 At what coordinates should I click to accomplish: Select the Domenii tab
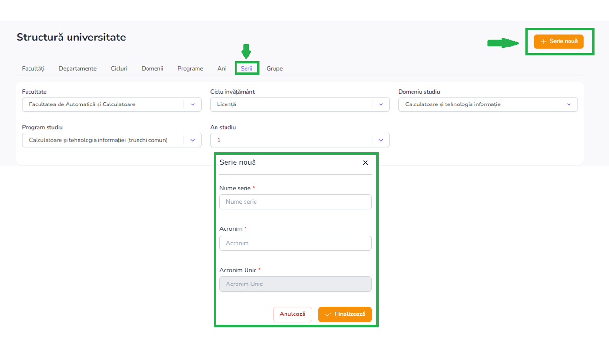click(x=152, y=69)
